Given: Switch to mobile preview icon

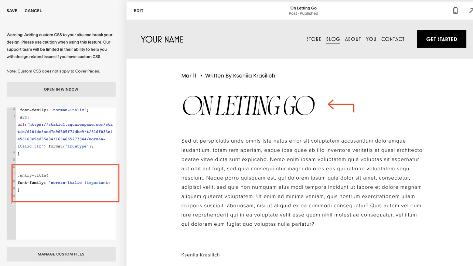Looking at the screenshot, I should (455, 11).
